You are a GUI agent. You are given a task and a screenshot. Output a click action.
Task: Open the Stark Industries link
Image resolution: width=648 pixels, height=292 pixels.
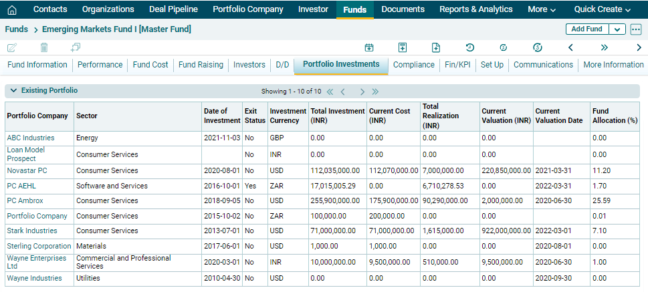(x=31, y=231)
